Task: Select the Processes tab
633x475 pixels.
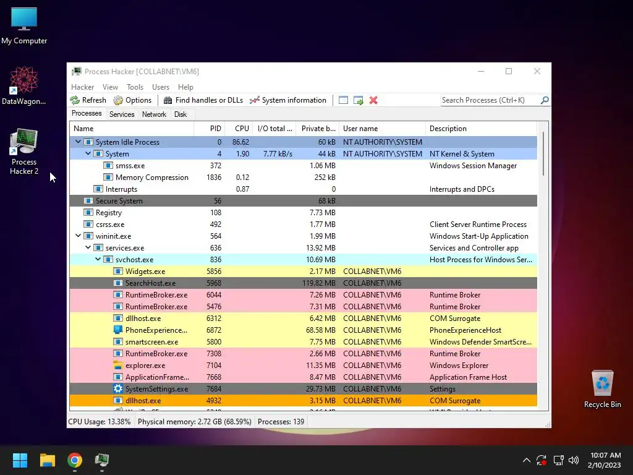Action: click(x=87, y=114)
